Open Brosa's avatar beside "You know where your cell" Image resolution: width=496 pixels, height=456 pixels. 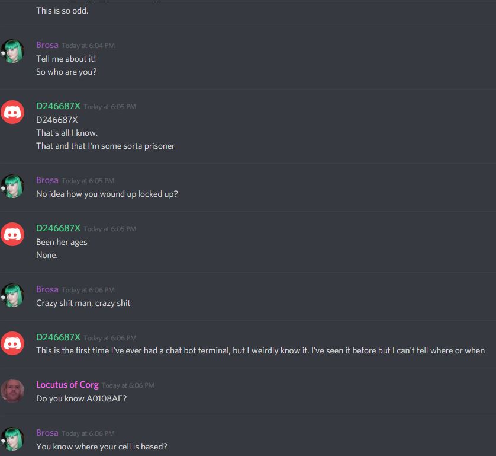click(12, 439)
